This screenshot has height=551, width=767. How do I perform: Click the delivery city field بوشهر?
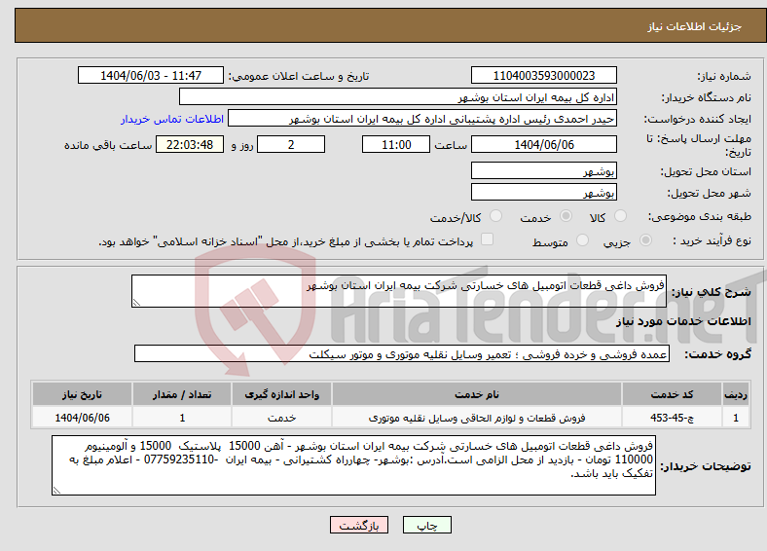(x=543, y=192)
